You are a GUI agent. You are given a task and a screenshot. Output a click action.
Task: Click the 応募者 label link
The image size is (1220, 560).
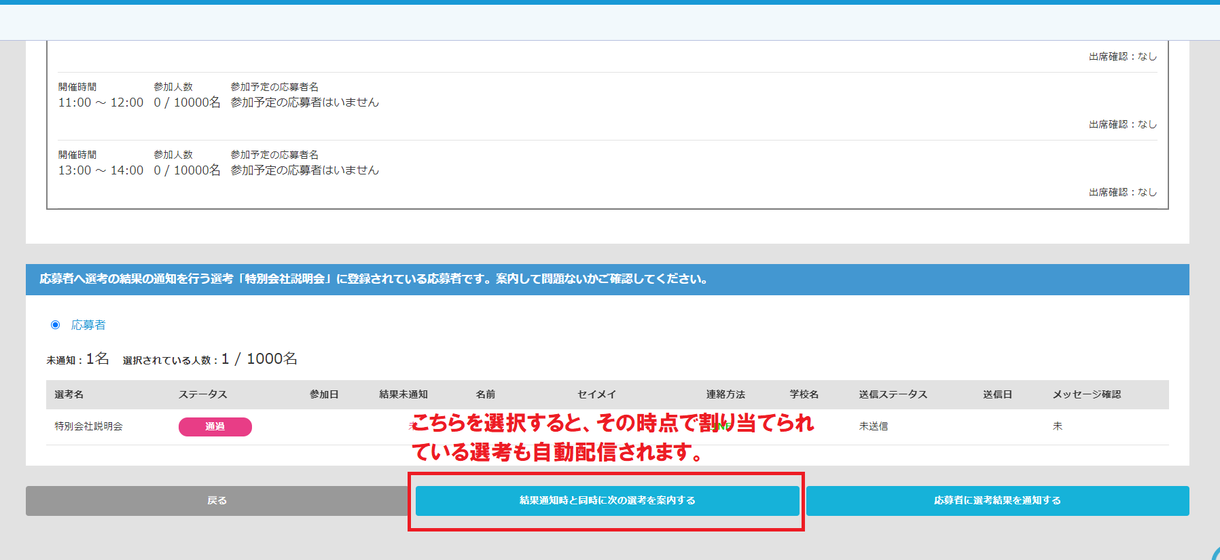[88, 325]
